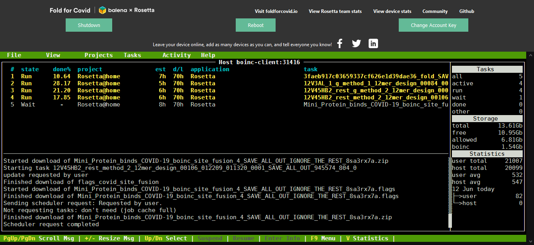Click 'Scheduler request completed' log line
Screen dimensions: 534x245
pyautogui.click(x=51, y=224)
